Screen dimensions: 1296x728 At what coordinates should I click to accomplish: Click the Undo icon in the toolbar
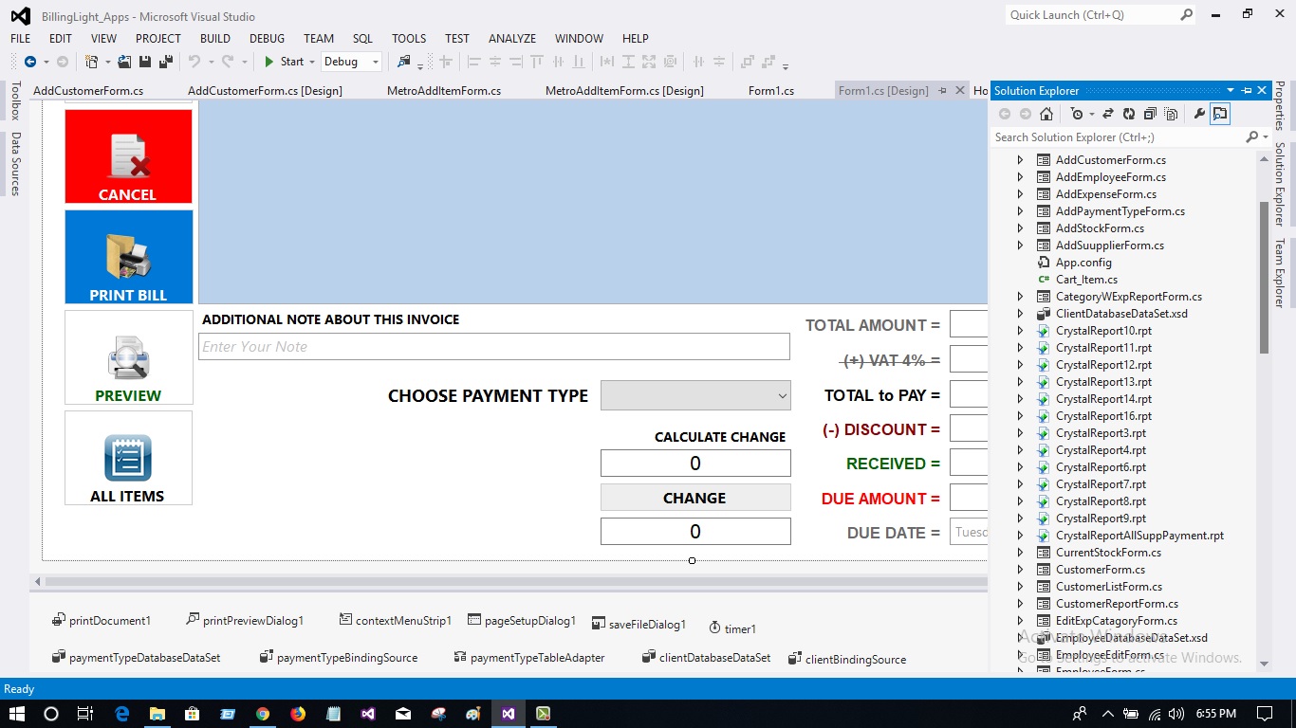coord(194,62)
